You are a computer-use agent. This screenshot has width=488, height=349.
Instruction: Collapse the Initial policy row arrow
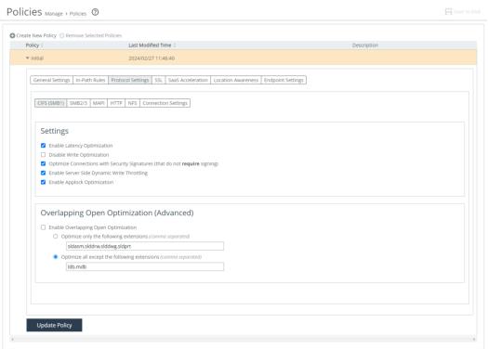click(x=27, y=58)
